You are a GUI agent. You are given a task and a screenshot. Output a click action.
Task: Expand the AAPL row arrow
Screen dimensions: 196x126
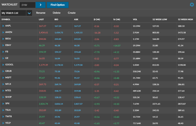click(3, 26)
